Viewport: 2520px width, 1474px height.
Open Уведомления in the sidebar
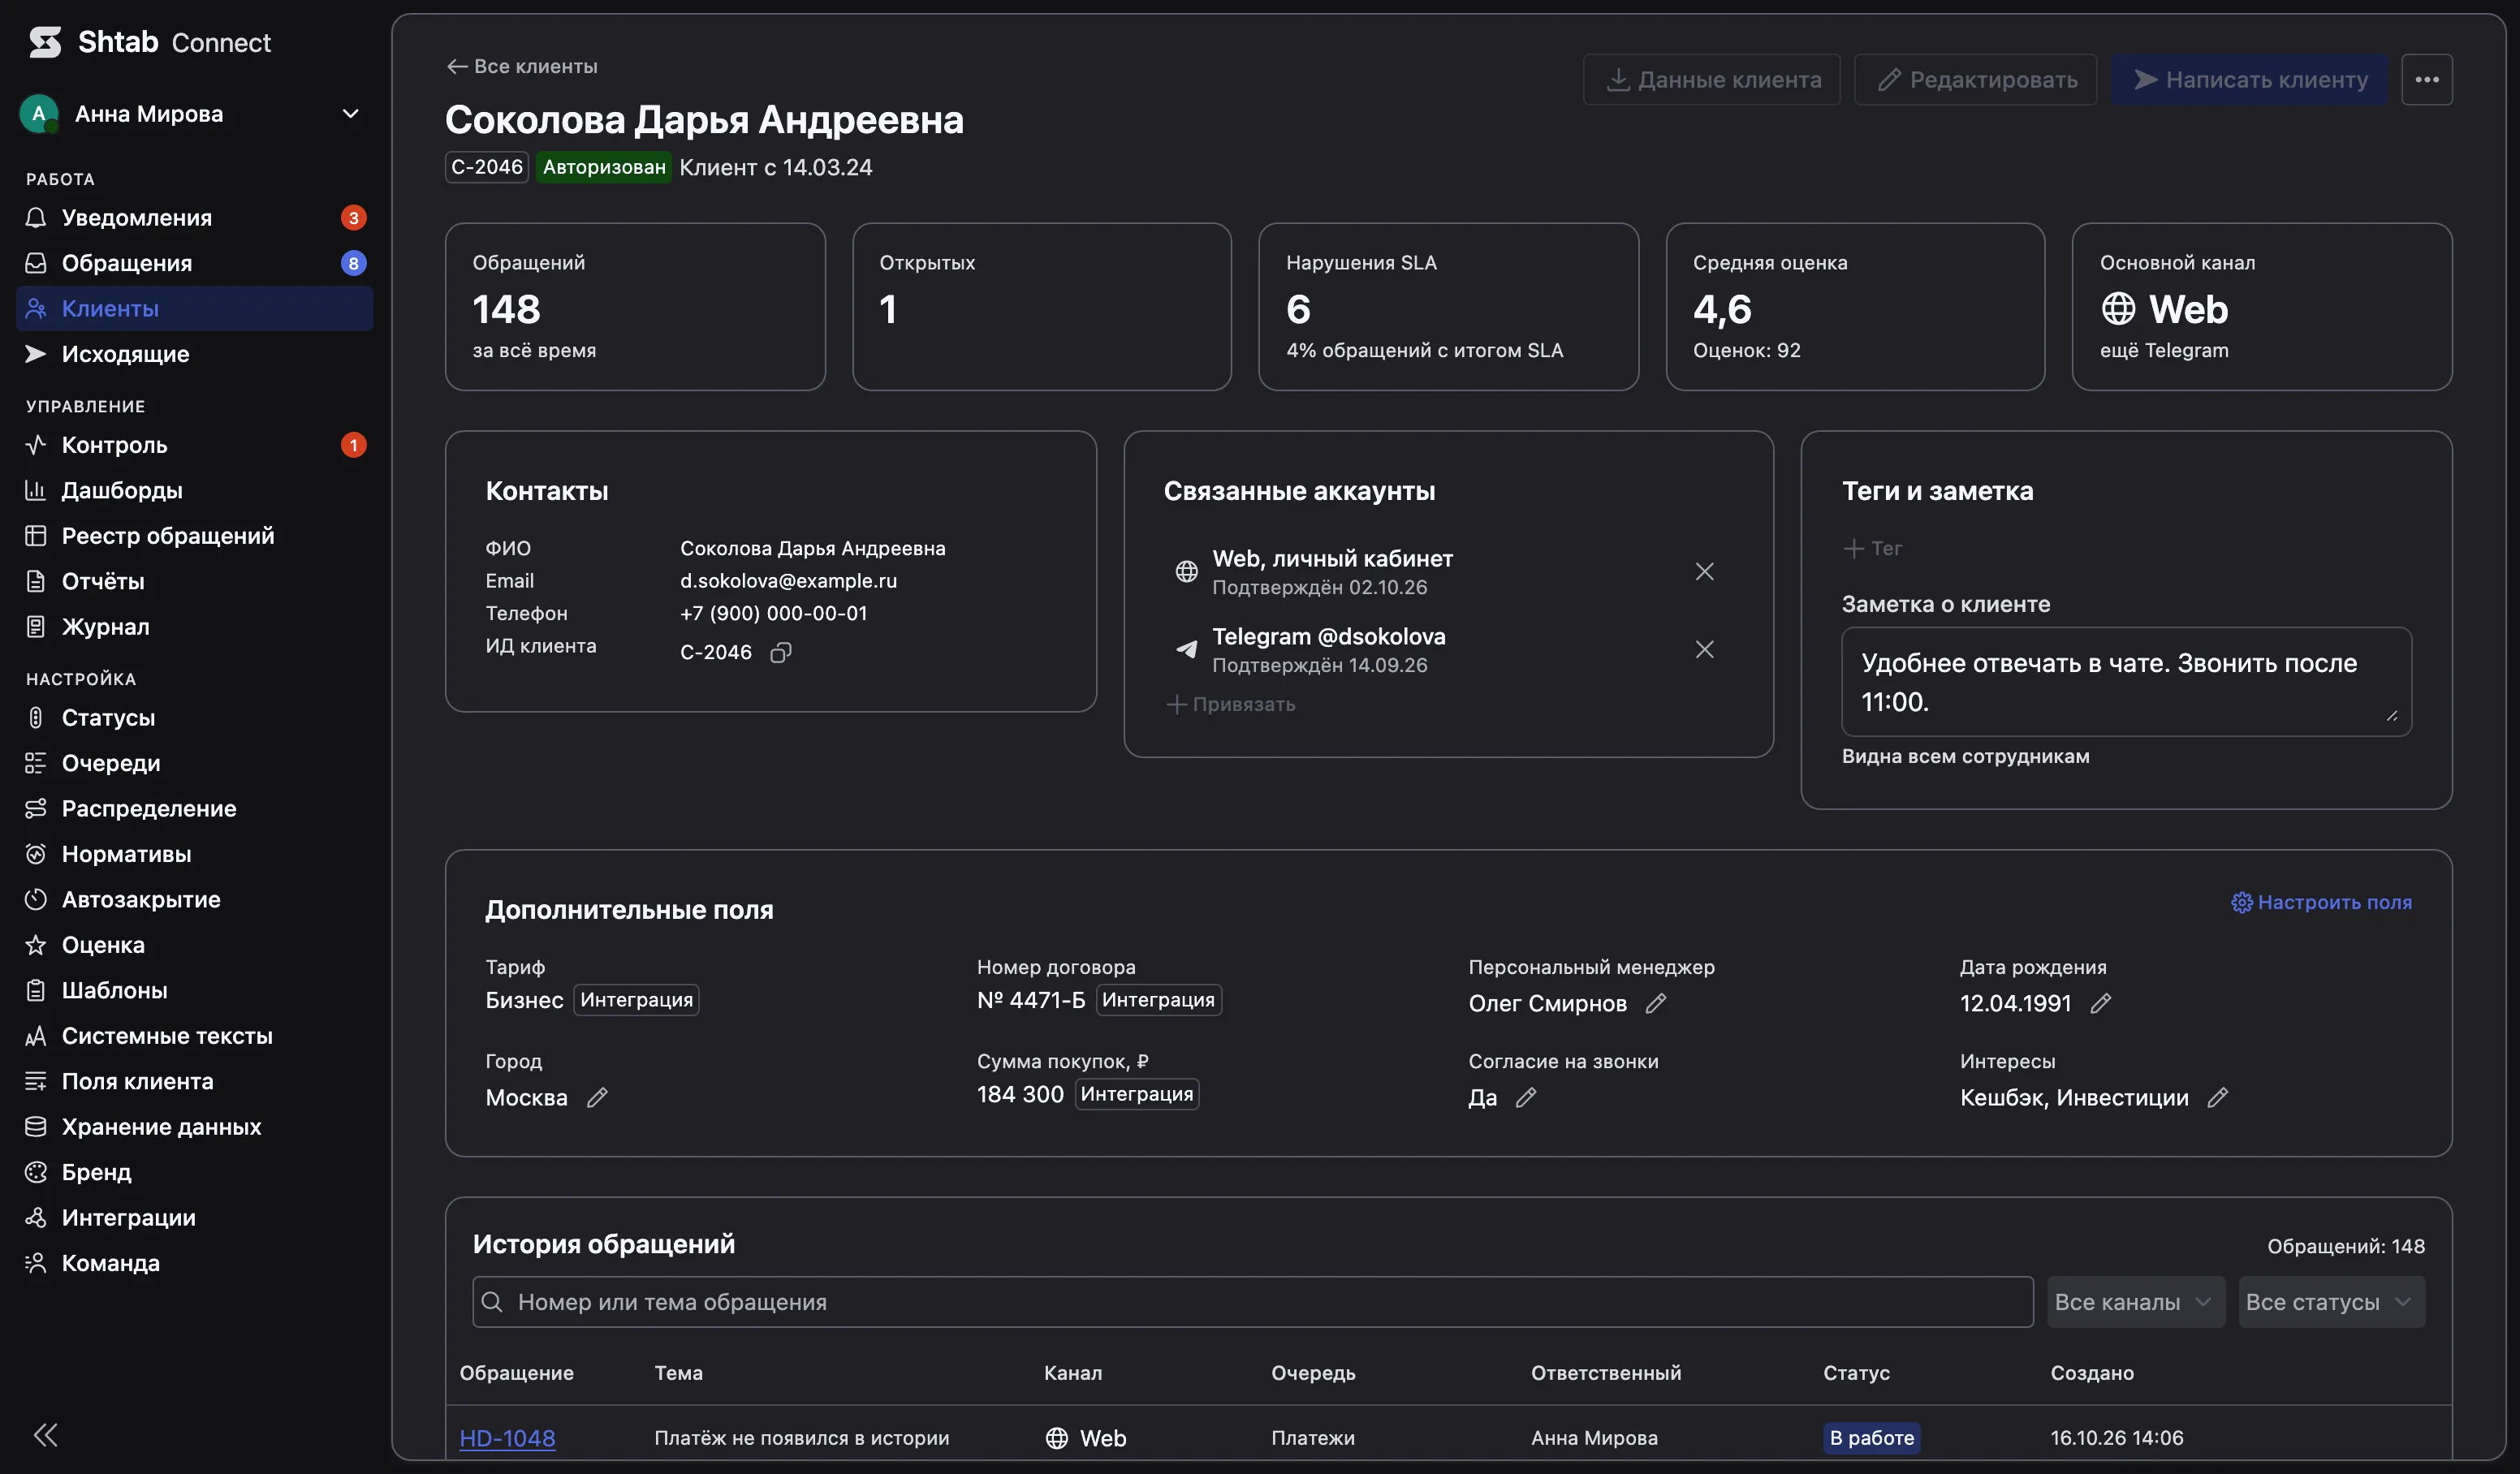(x=195, y=217)
